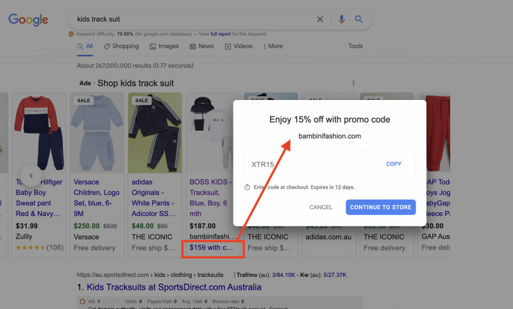
Task: Open the Kw 5/27.37K metric link
Action: (x=335, y=275)
